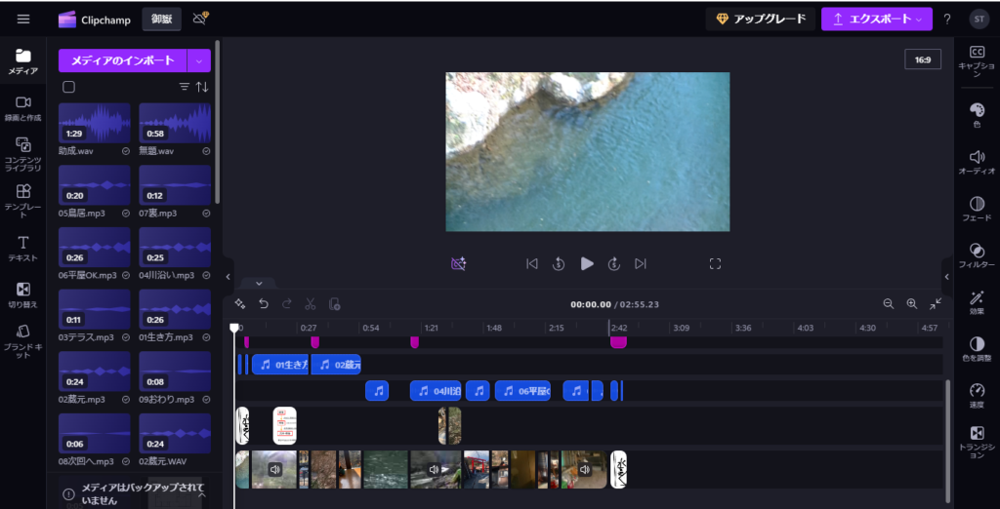Viewport: 1000px width, 509px height.
Task: Click the media panel vertical scrollbar
Action: (x=218, y=121)
